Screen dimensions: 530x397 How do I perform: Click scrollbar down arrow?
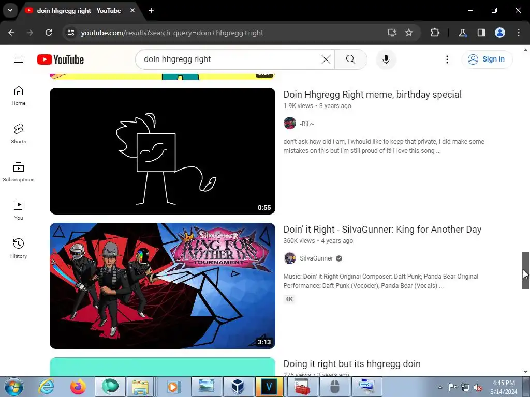coord(525,372)
